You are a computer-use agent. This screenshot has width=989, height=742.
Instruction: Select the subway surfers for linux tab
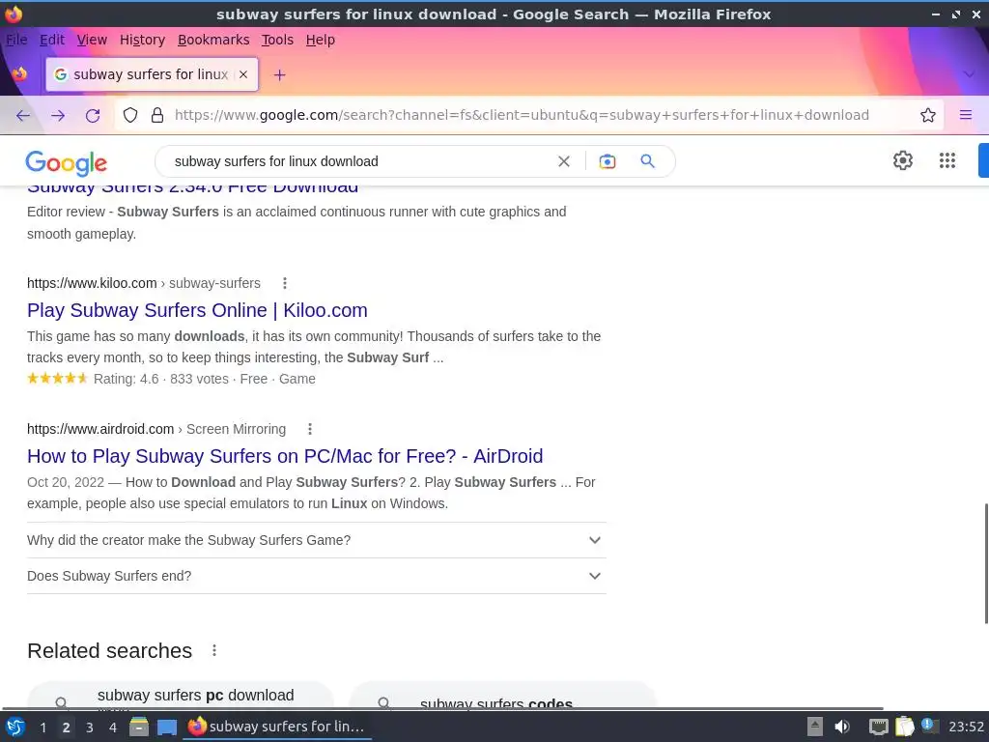(152, 74)
